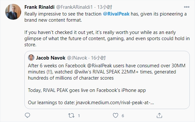The image size is (195, 122).
Task: Open Jacob Navok's small avatar
Action: click(x=31, y=58)
